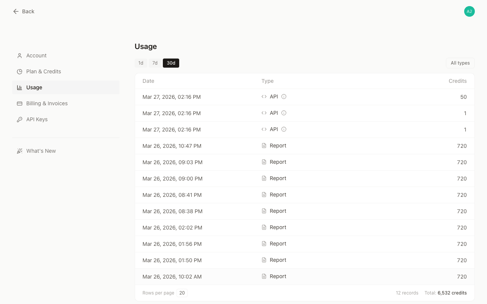Click the Billing & Invoices card icon
The image size is (487, 304).
point(19,103)
